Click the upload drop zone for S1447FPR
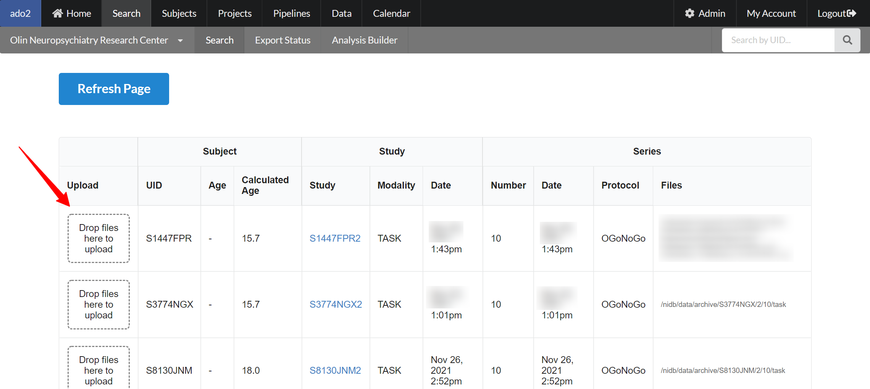This screenshot has height=389, width=870. tap(98, 238)
